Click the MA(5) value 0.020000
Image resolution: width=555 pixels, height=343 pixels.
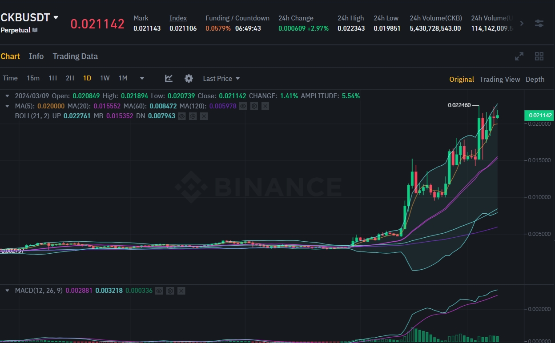[51, 106]
